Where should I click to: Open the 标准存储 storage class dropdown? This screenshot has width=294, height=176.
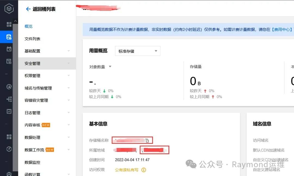pyautogui.click(x=138, y=51)
